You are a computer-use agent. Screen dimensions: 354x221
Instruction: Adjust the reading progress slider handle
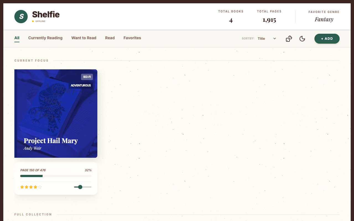coord(80,187)
